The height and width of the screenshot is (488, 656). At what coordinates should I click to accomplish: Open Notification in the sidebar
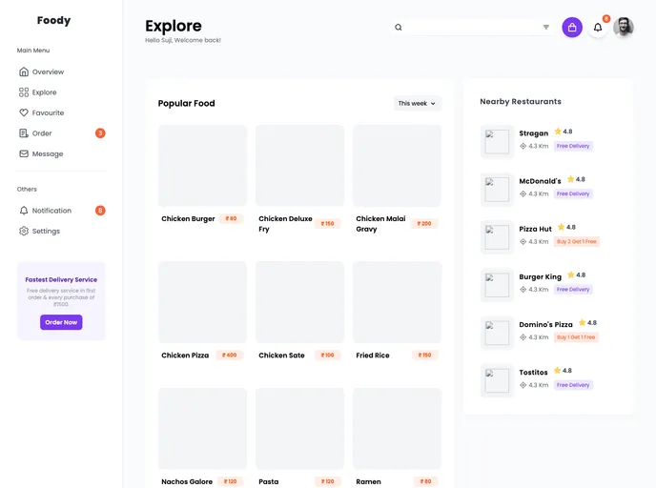[51, 211]
